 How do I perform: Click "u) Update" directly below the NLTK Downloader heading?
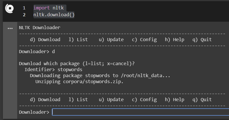point(111,39)
